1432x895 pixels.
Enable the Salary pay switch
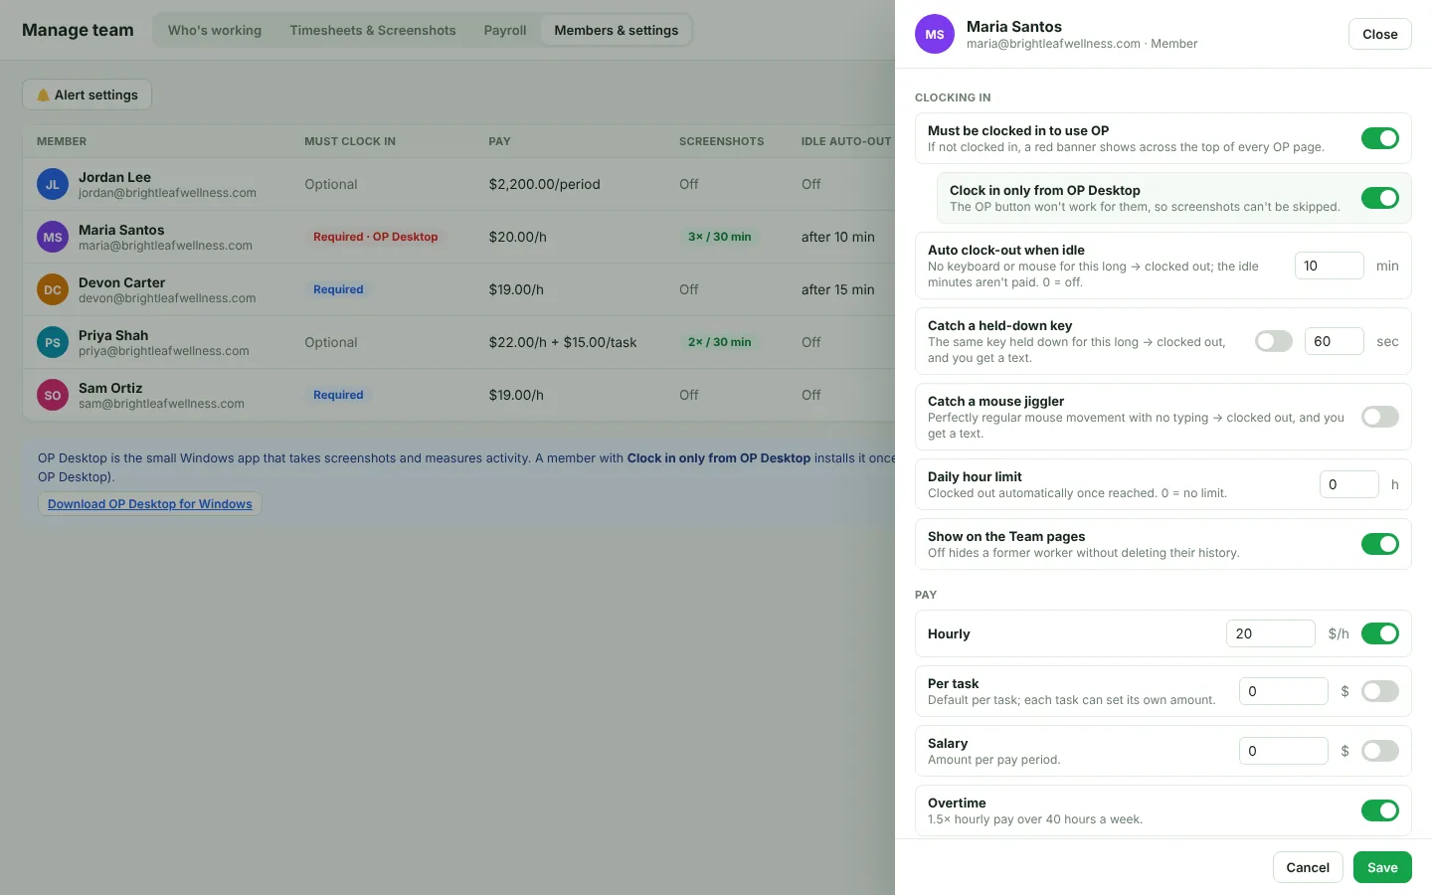(1380, 751)
